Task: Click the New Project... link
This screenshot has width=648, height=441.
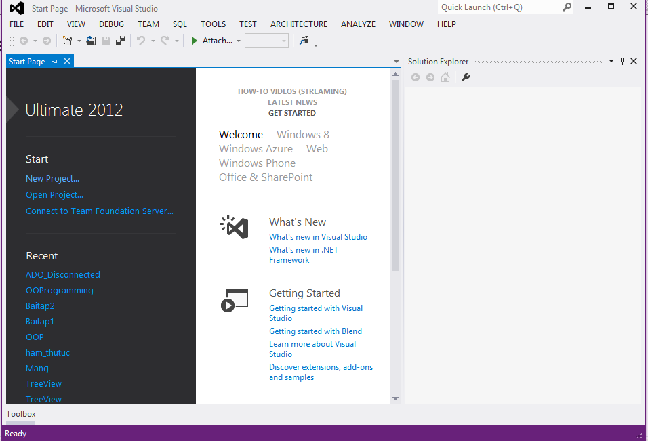Action: pos(52,178)
